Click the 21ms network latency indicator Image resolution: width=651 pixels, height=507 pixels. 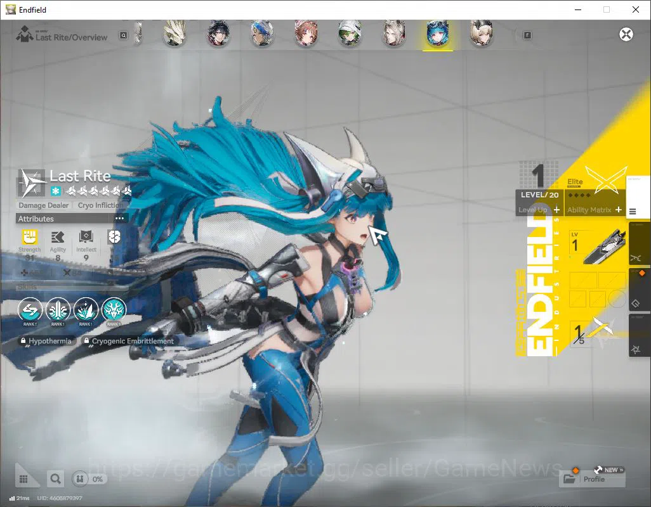point(20,498)
